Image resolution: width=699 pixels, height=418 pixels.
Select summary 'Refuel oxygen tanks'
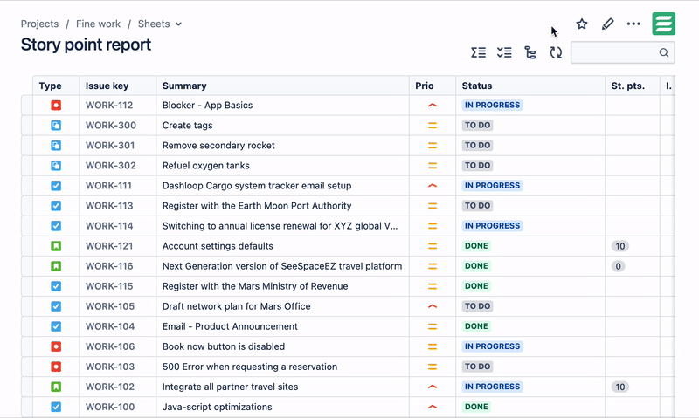pyautogui.click(x=206, y=166)
